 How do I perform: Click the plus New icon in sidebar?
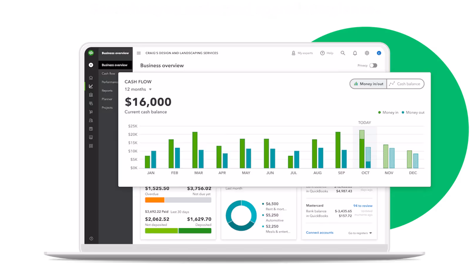pos(91,65)
